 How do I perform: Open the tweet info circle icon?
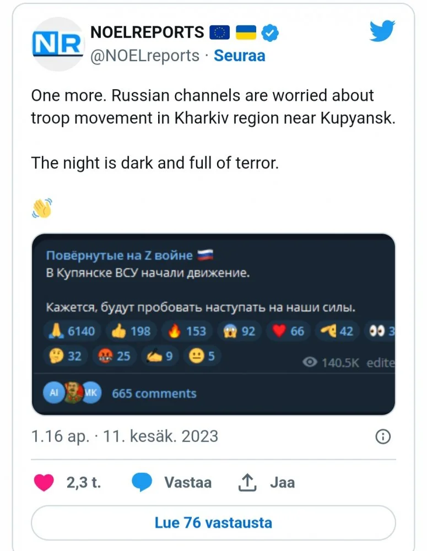382,437
